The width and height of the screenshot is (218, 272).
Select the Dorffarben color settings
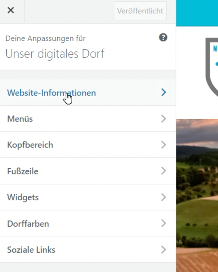28,224
